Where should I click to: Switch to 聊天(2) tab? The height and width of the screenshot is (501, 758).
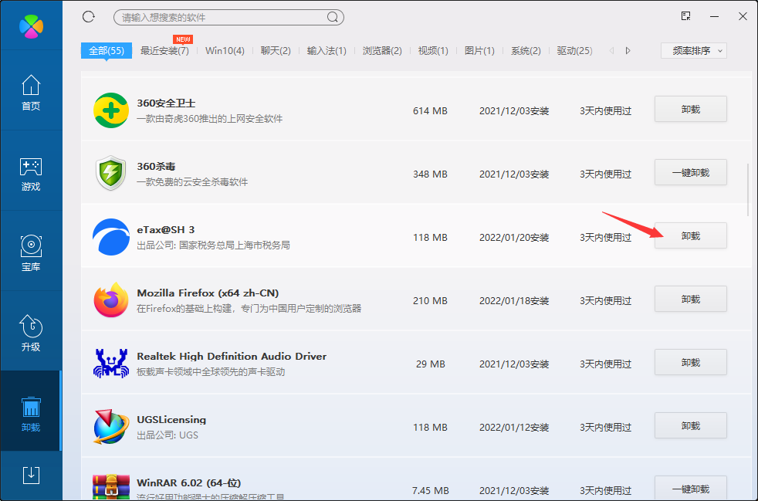click(276, 51)
